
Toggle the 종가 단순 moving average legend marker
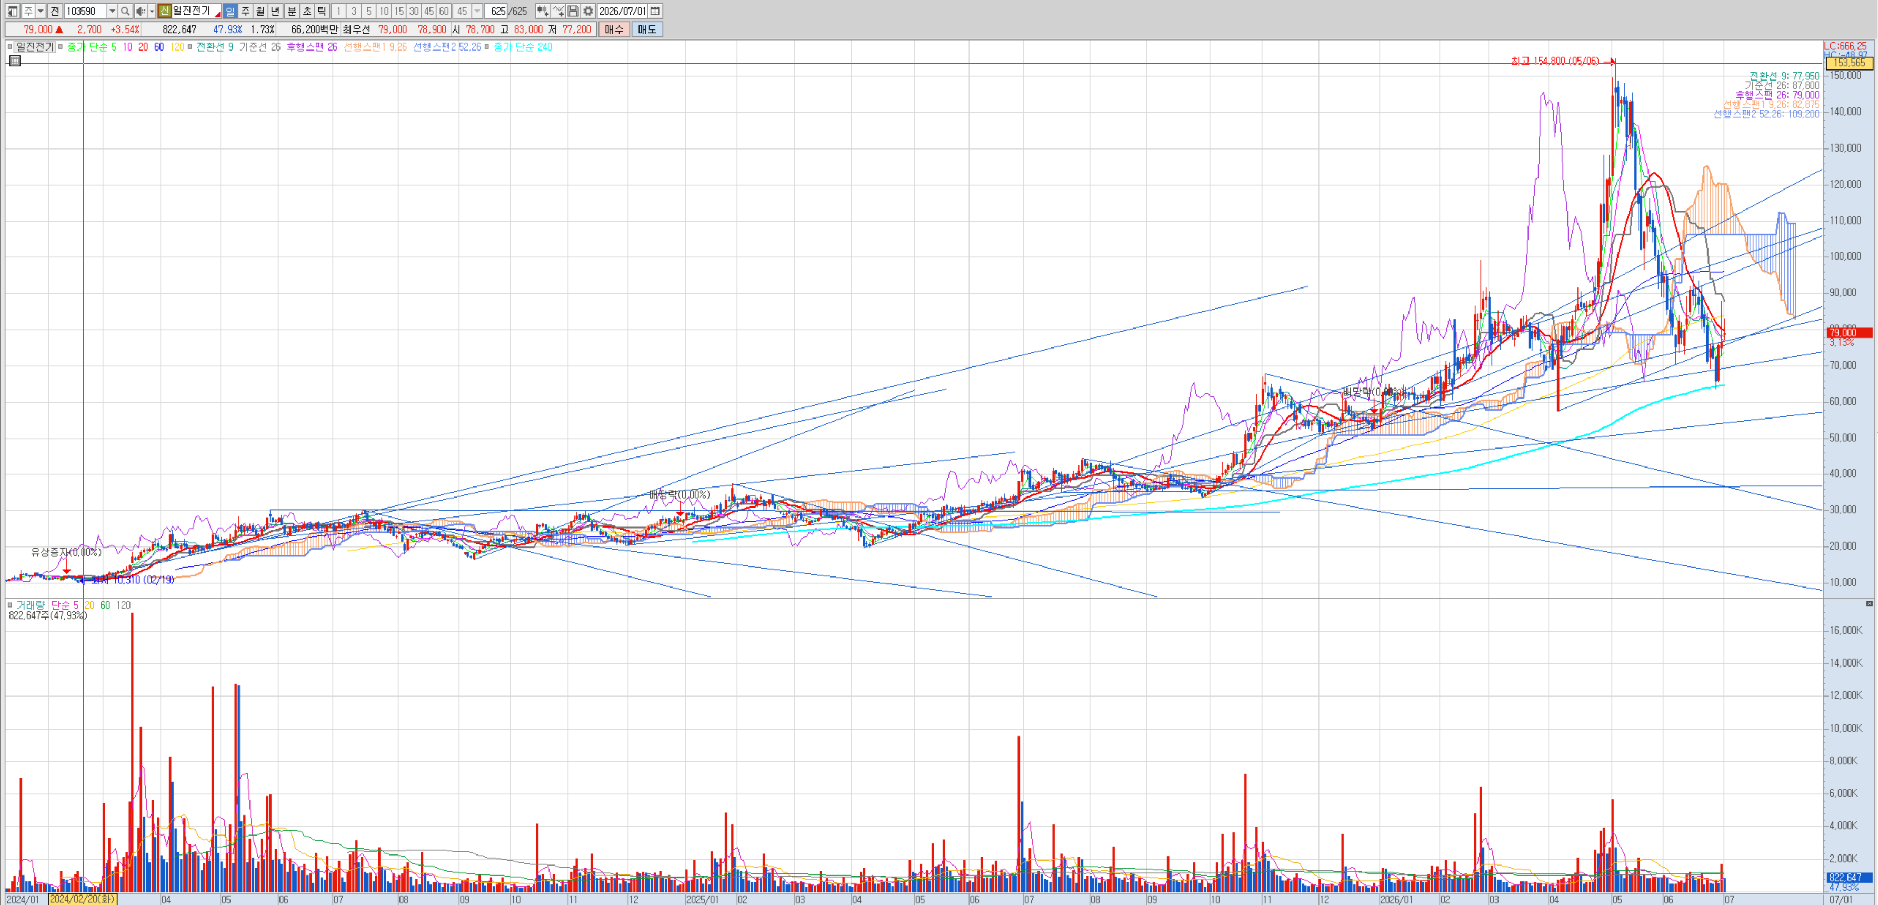pos(61,47)
